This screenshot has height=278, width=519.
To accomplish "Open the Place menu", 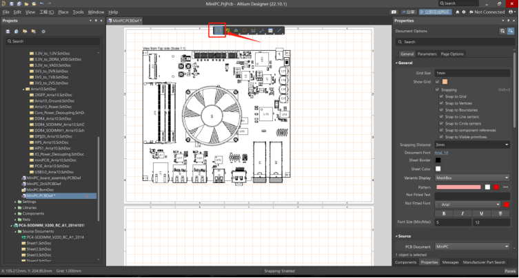I will [x=63, y=12].
